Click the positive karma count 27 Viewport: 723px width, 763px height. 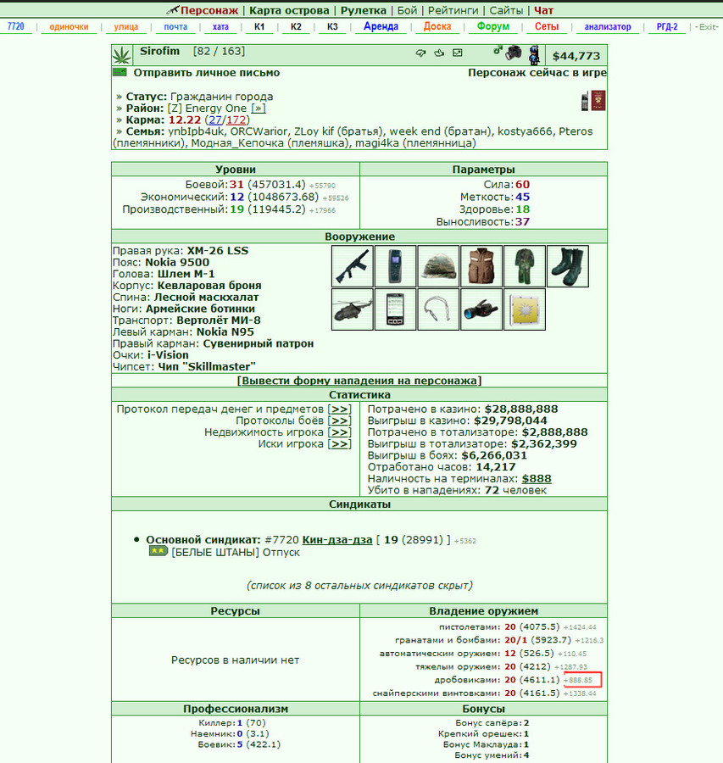(x=215, y=120)
